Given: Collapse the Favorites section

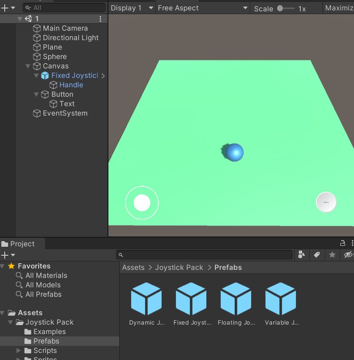Looking at the screenshot, I should tap(2, 266).
